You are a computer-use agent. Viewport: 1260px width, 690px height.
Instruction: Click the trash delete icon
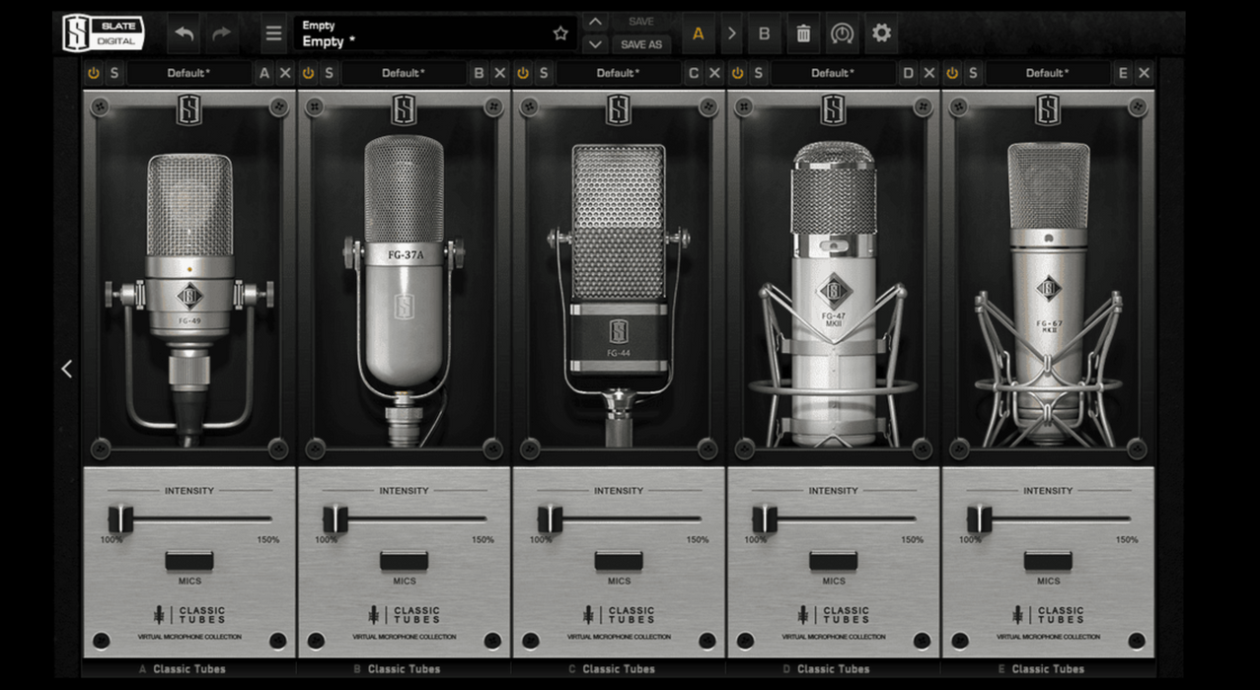click(803, 34)
